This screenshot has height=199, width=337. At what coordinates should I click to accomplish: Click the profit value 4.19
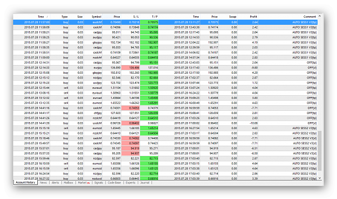pos(255,42)
